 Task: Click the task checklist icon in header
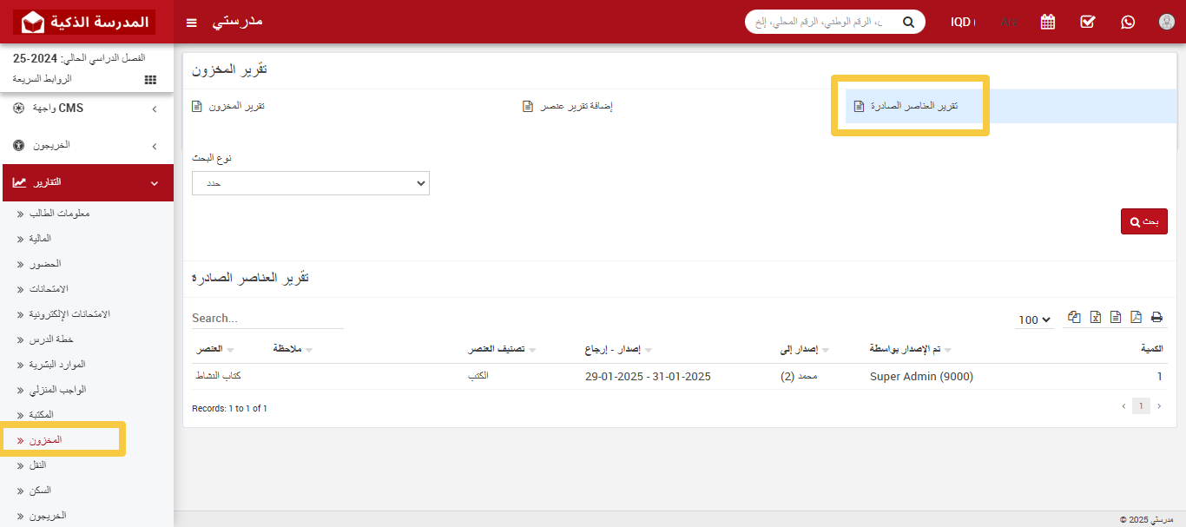pos(1088,22)
